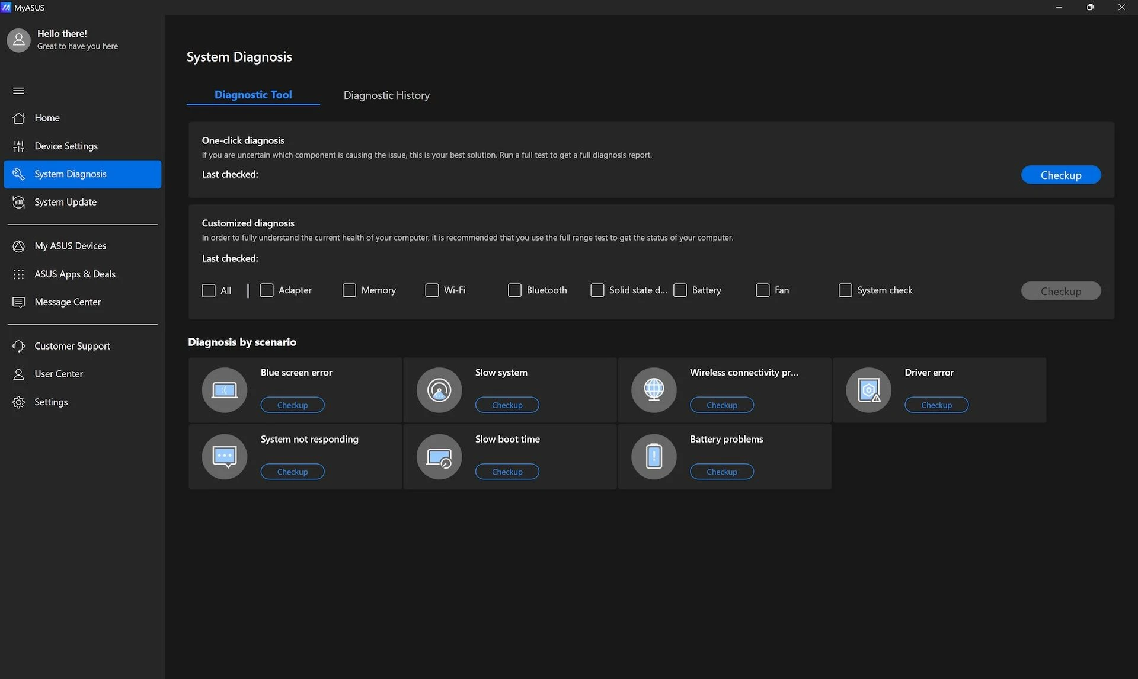Image resolution: width=1138 pixels, height=679 pixels.
Task: Click the Home house icon
Action: click(x=18, y=118)
